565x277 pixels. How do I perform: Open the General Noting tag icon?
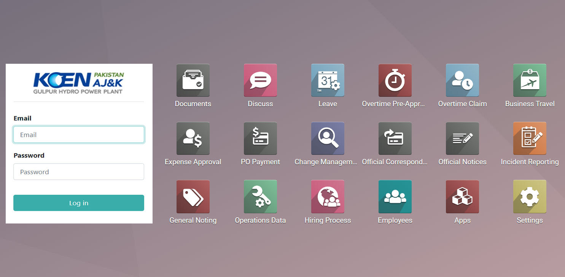(x=193, y=197)
